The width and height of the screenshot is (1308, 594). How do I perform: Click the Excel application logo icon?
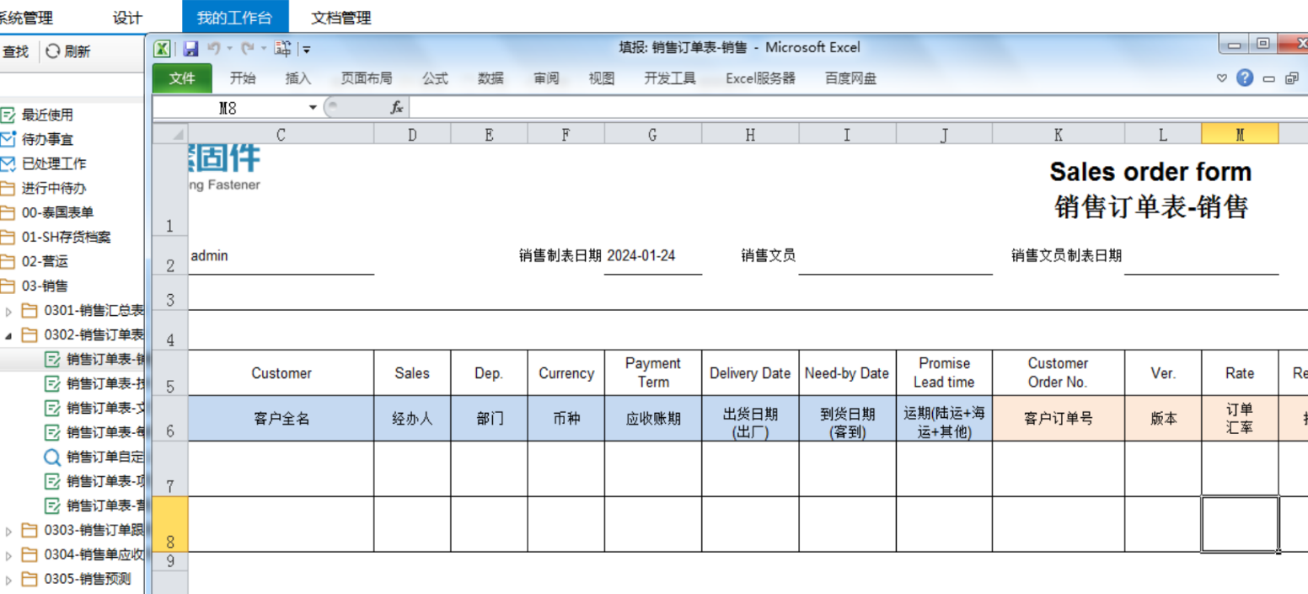163,49
